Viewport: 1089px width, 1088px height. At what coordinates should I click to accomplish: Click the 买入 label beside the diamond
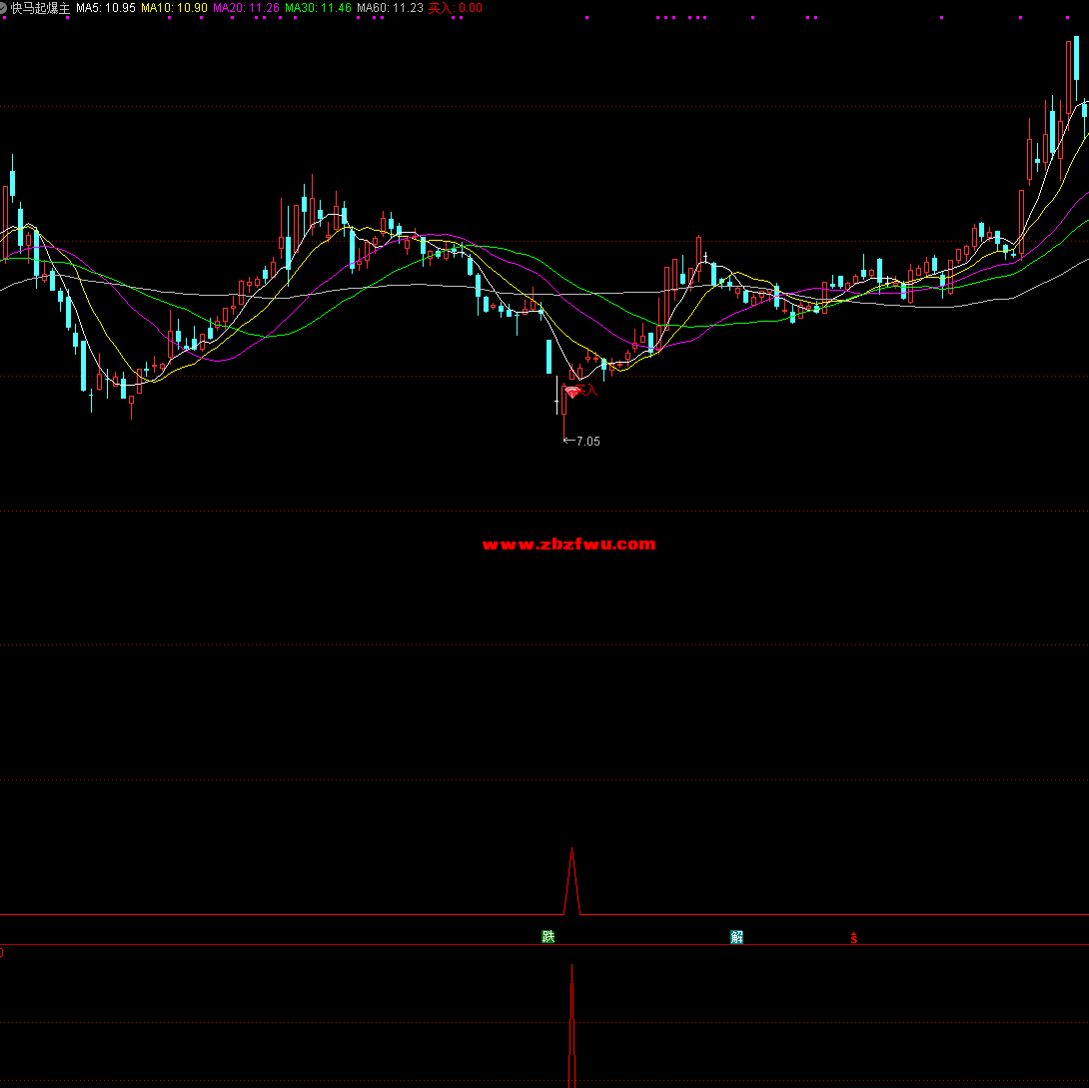(587, 390)
